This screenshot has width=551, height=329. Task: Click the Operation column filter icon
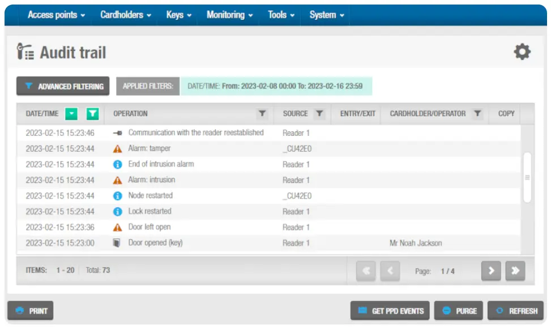[262, 114]
